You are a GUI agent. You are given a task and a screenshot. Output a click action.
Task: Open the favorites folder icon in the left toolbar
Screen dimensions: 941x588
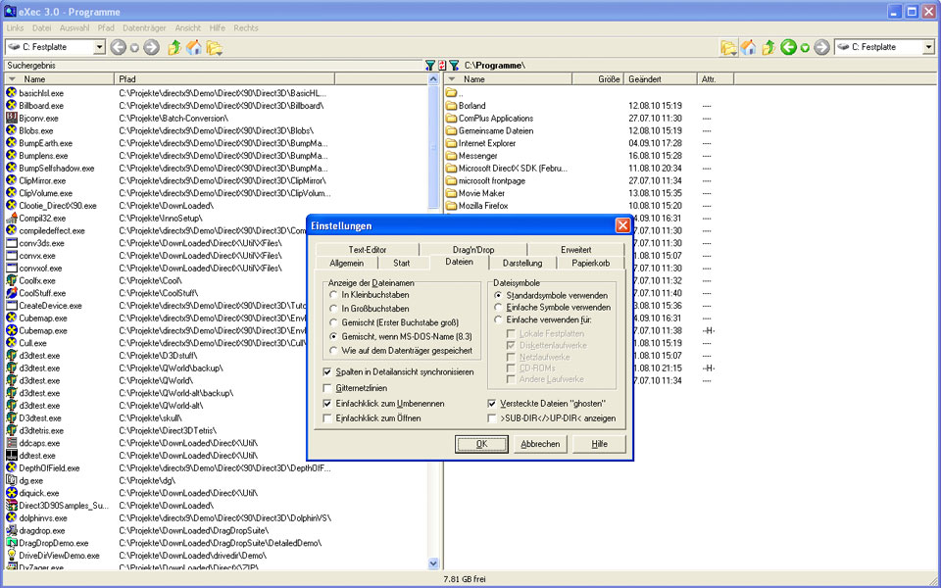pos(214,47)
